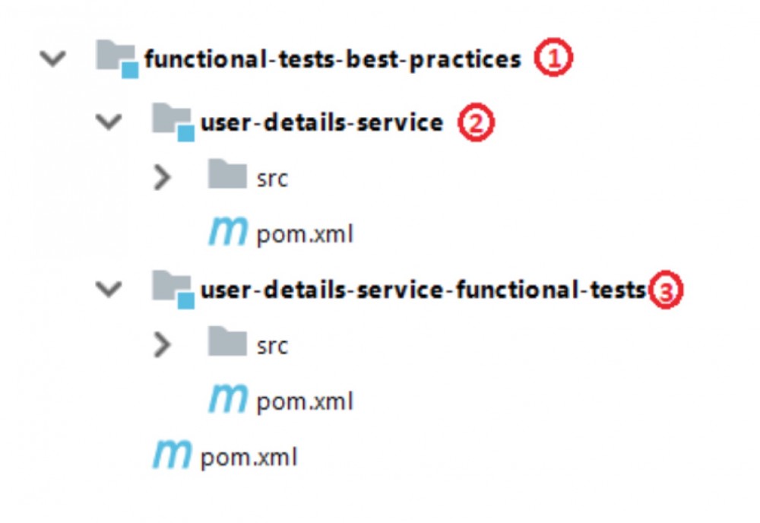760x523 pixels.
Task: Click the red circled number 1 marker
Action: [x=551, y=60]
